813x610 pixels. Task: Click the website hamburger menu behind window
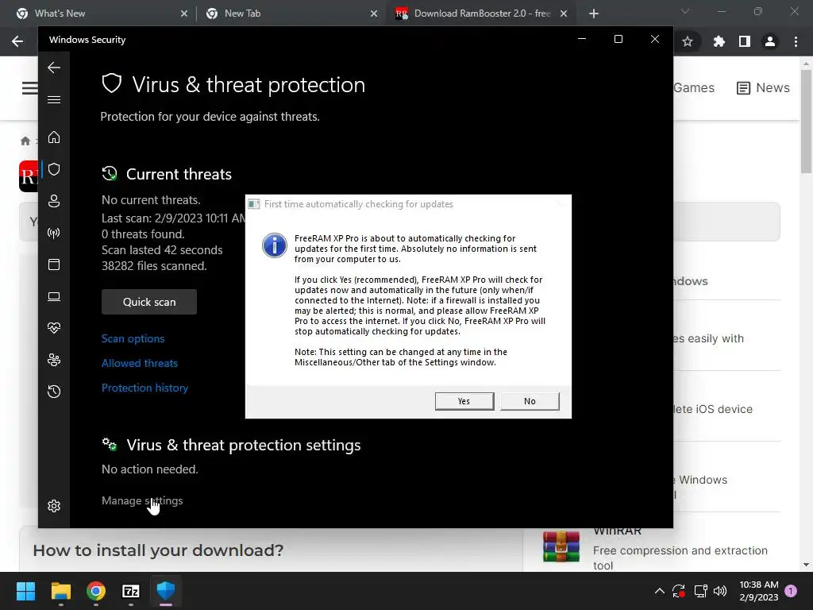(x=29, y=87)
